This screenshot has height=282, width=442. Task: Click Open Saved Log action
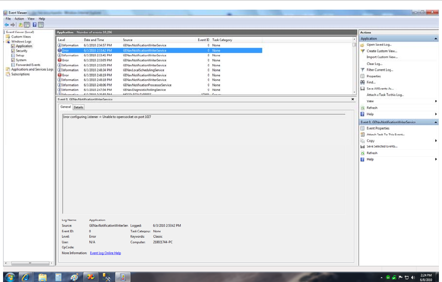click(379, 45)
